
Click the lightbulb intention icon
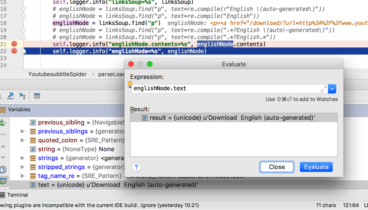click(130, 85)
